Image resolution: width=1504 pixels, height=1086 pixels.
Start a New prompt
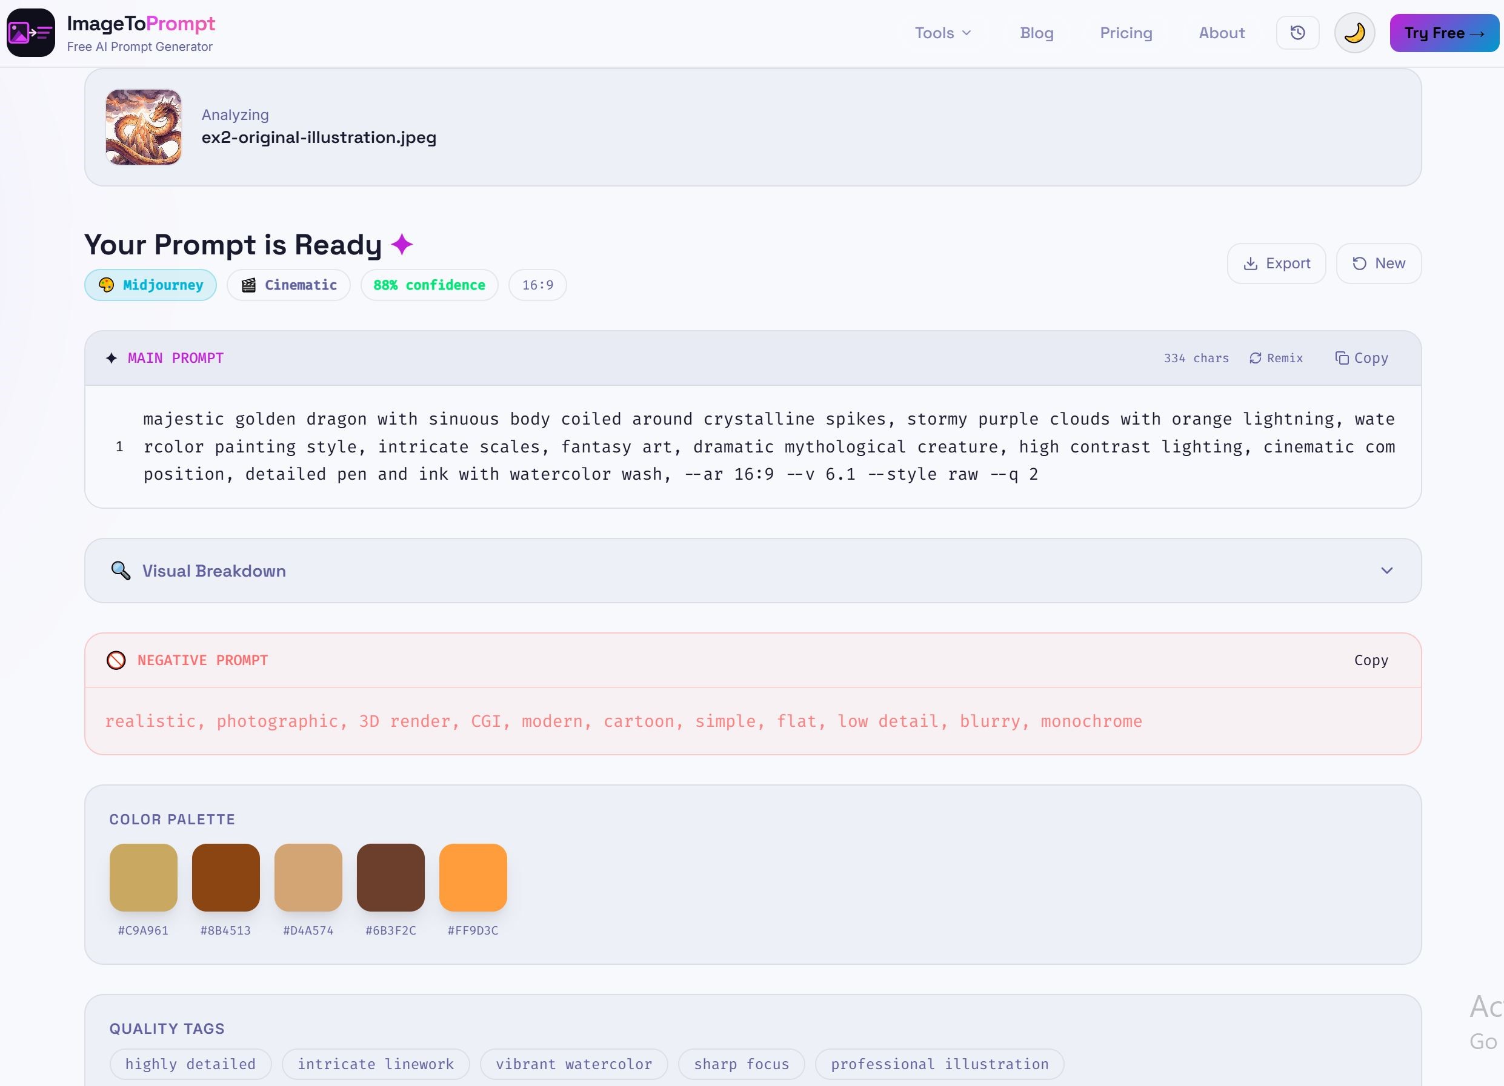pyautogui.click(x=1378, y=263)
